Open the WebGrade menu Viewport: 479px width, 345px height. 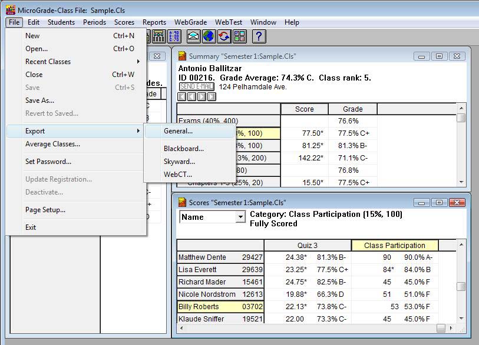pyautogui.click(x=191, y=22)
